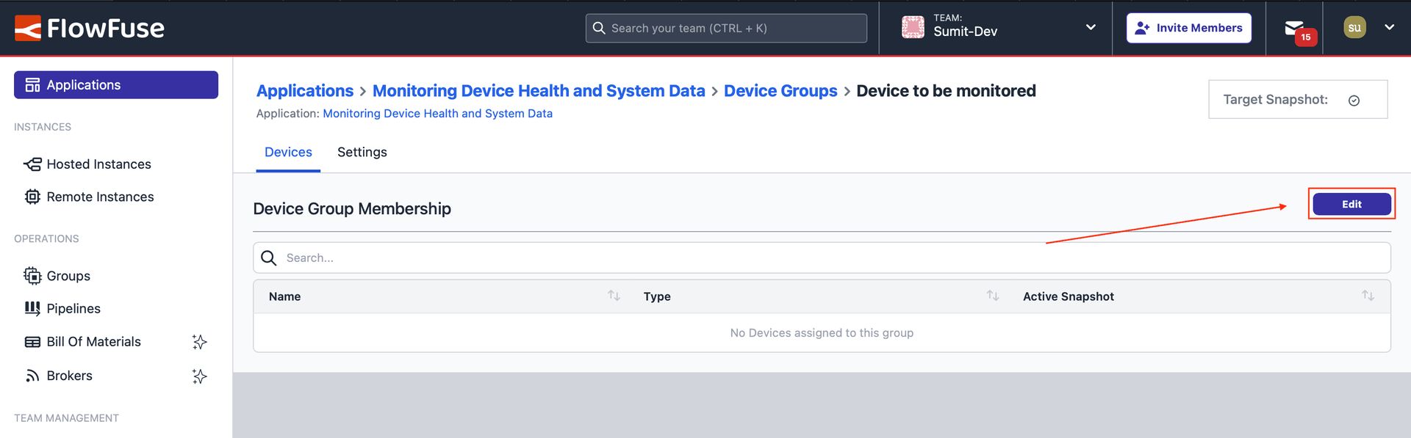
Task: Click the Remote Instances chip icon
Action: tap(32, 197)
